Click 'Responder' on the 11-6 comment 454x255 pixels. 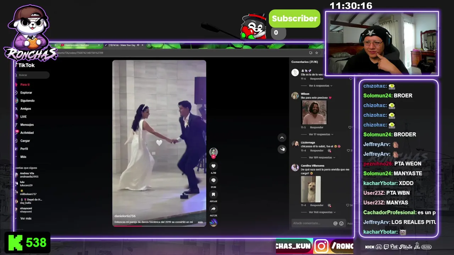coord(316,79)
